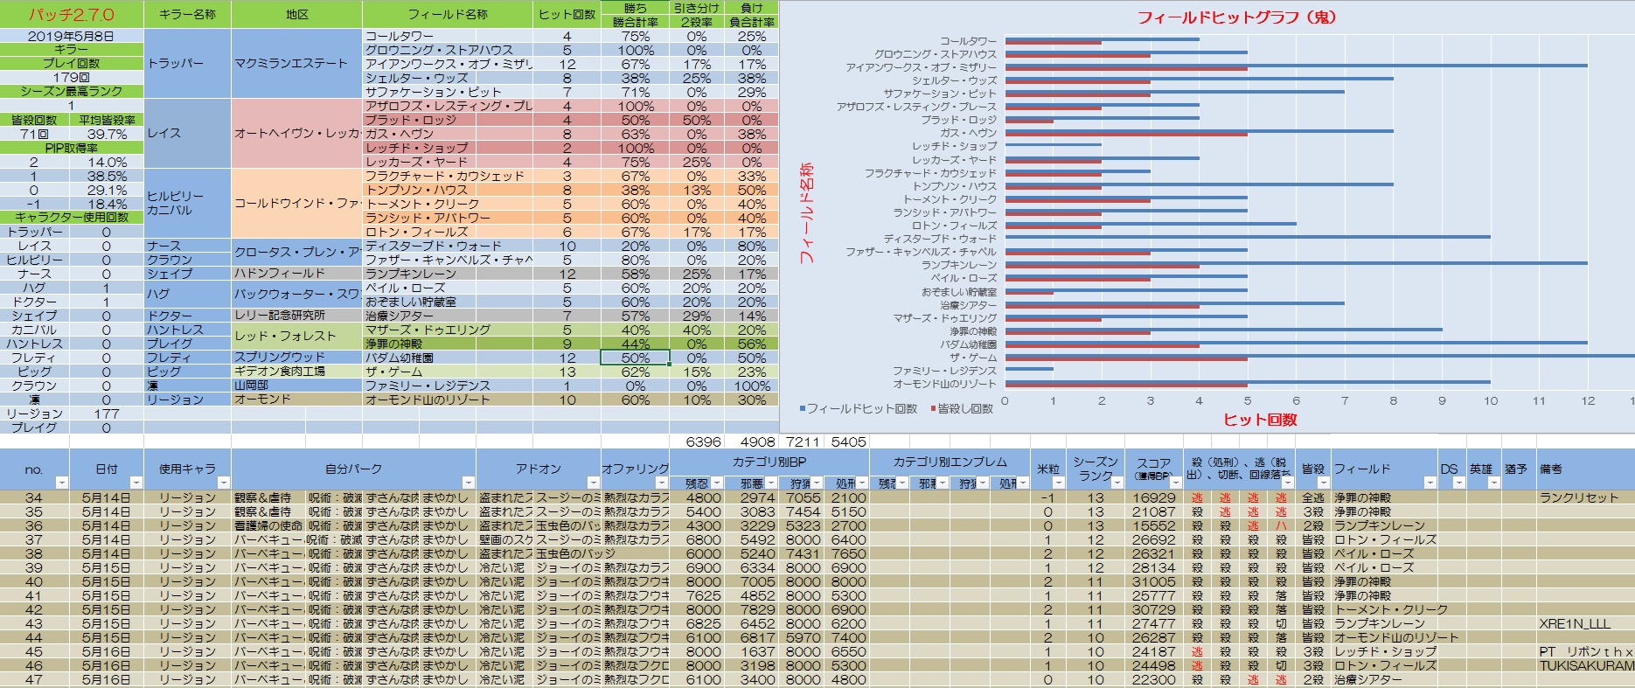Select the XRE1N_LLL remarks cell
1635x688 pixels.
coord(1574,624)
